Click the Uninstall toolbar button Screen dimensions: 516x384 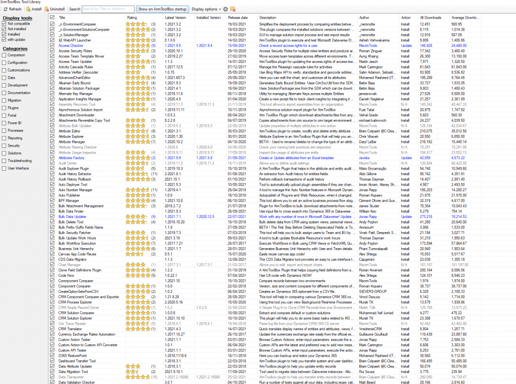point(55,9)
